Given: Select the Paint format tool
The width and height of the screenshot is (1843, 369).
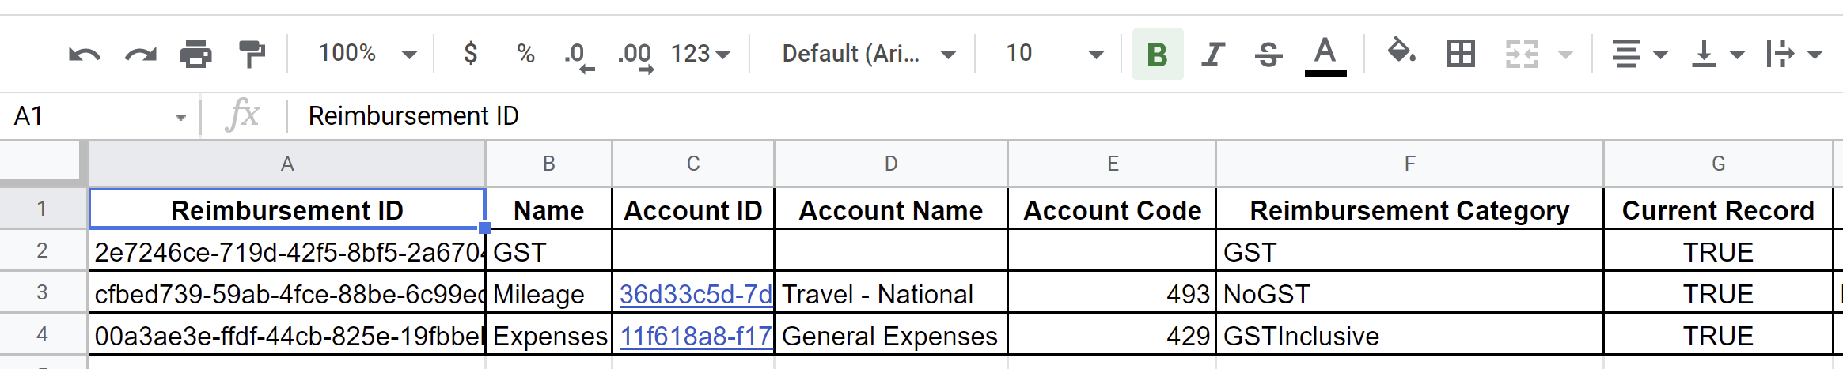Looking at the screenshot, I should click(x=252, y=55).
